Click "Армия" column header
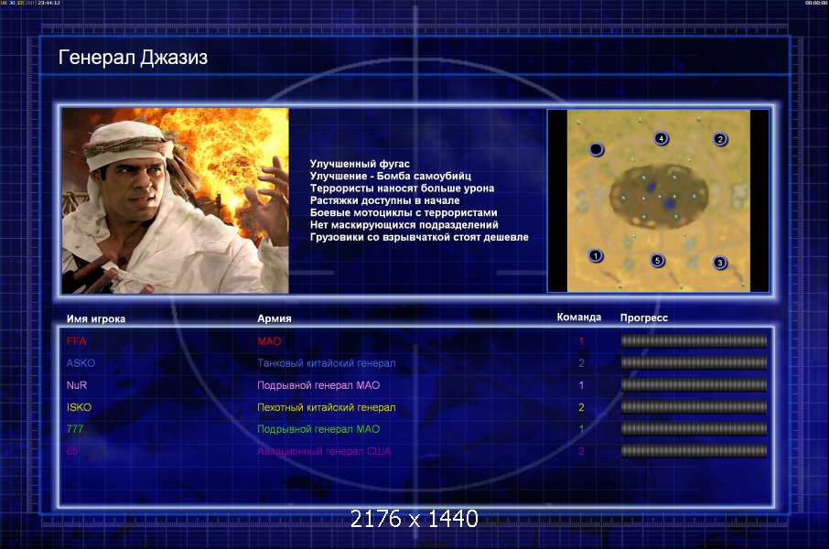The image size is (829, 549). click(275, 318)
